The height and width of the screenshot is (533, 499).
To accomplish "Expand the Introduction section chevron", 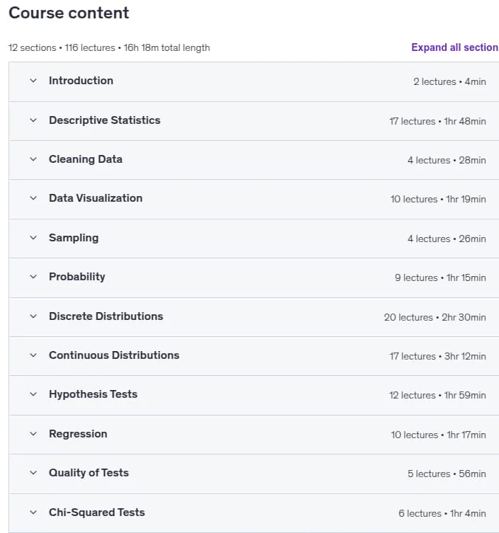I will click(33, 81).
